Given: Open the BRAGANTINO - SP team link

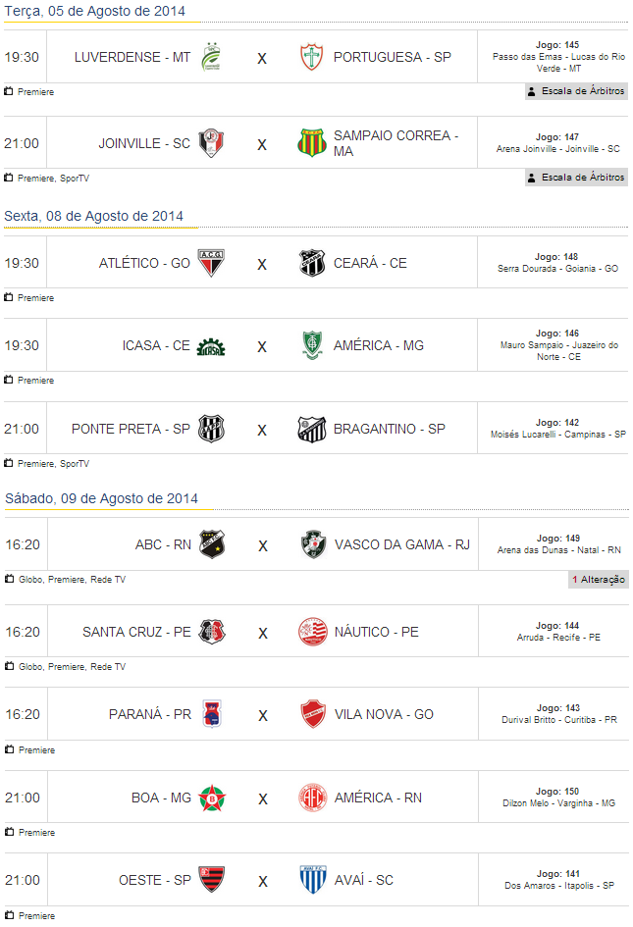Looking at the screenshot, I should tap(390, 429).
